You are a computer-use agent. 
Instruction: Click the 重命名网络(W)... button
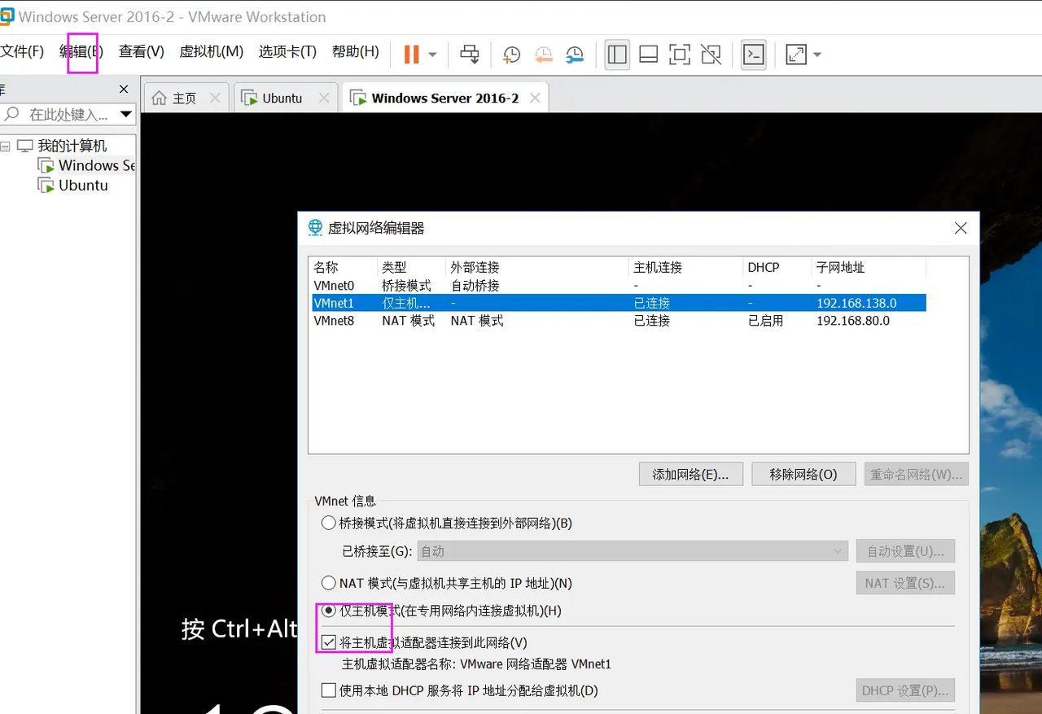click(917, 474)
